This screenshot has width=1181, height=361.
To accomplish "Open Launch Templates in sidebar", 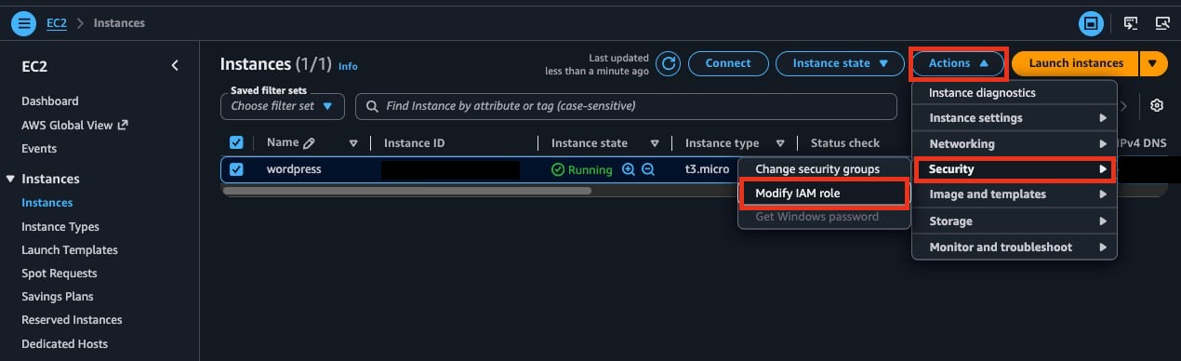I will pyautogui.click(x=70, y=249).
